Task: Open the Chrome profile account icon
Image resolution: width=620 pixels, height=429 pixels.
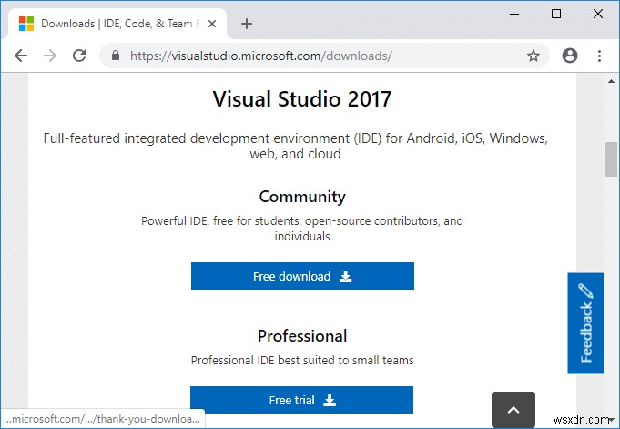Action: coord(570,56)
